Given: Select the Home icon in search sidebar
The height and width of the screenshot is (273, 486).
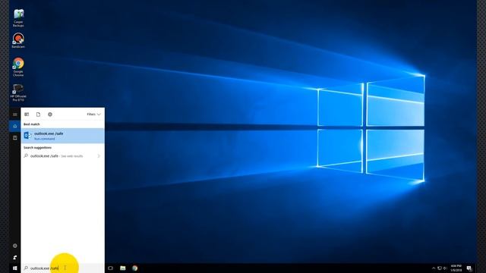Looking at the screenshot, I should pyautogui.click(x=15, y=126).
